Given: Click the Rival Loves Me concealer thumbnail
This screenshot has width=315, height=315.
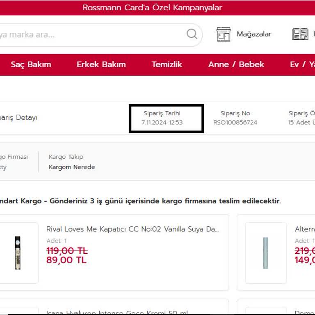Looking at the screenshot, I should pos(18,253).
